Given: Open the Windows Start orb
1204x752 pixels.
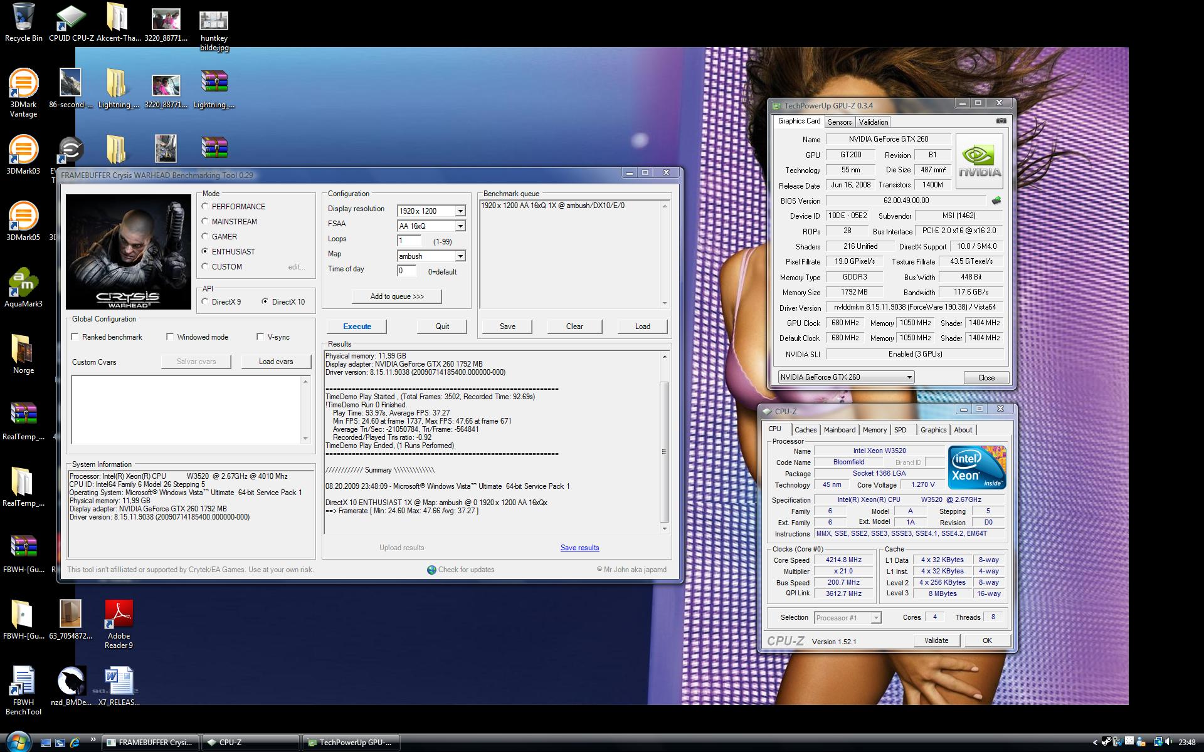Looking at the screenshot, I should [x=18, y=741].
